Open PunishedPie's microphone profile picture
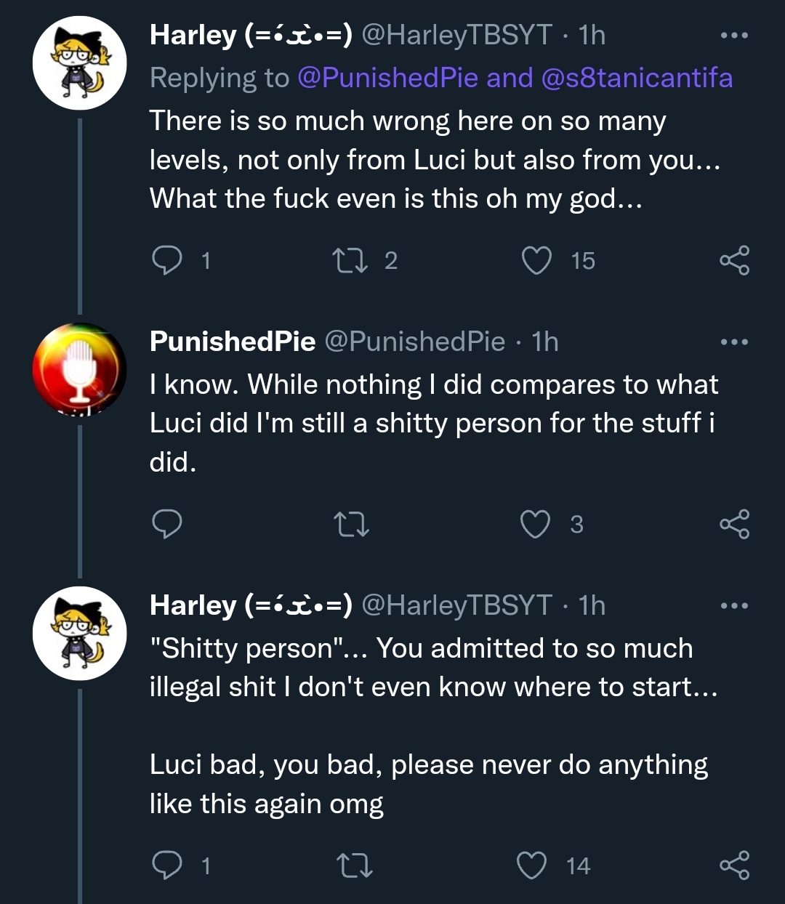 tap(80, 370)
